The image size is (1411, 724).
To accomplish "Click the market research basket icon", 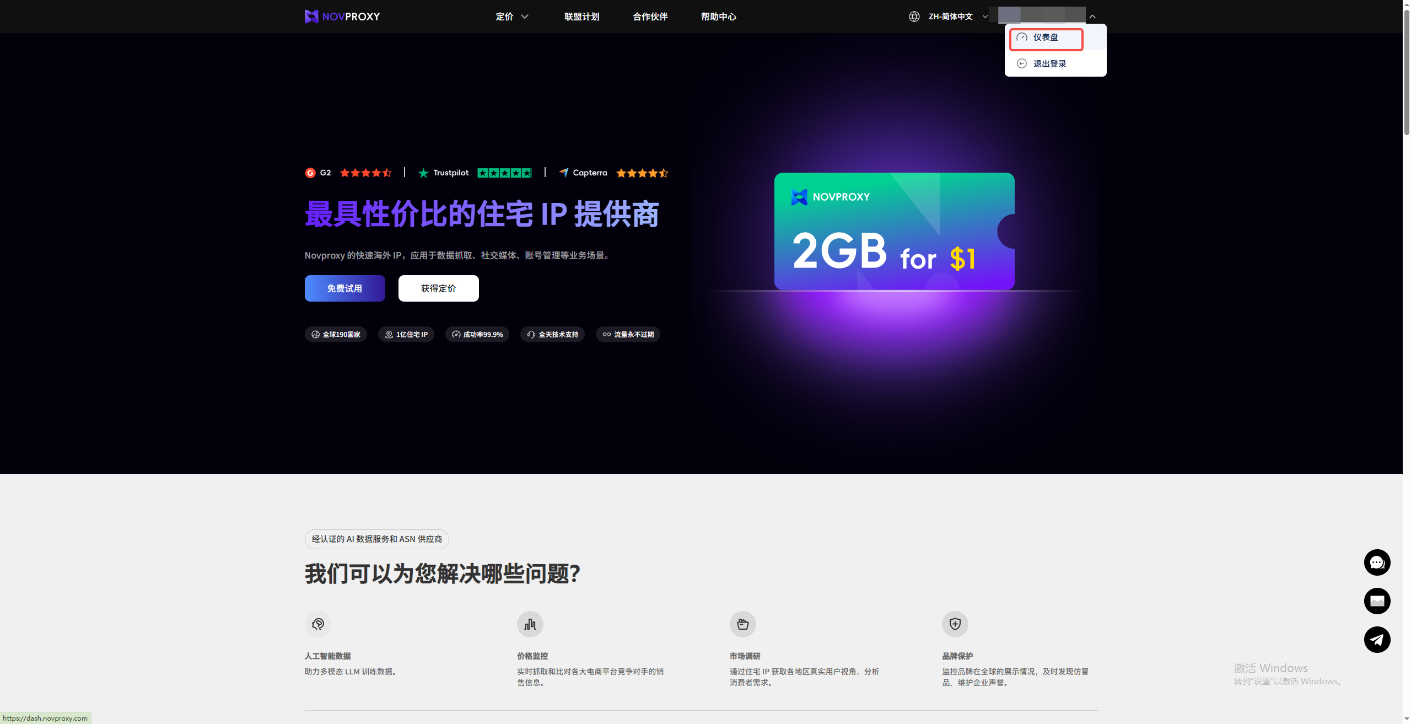I will (x=743, y=624).
